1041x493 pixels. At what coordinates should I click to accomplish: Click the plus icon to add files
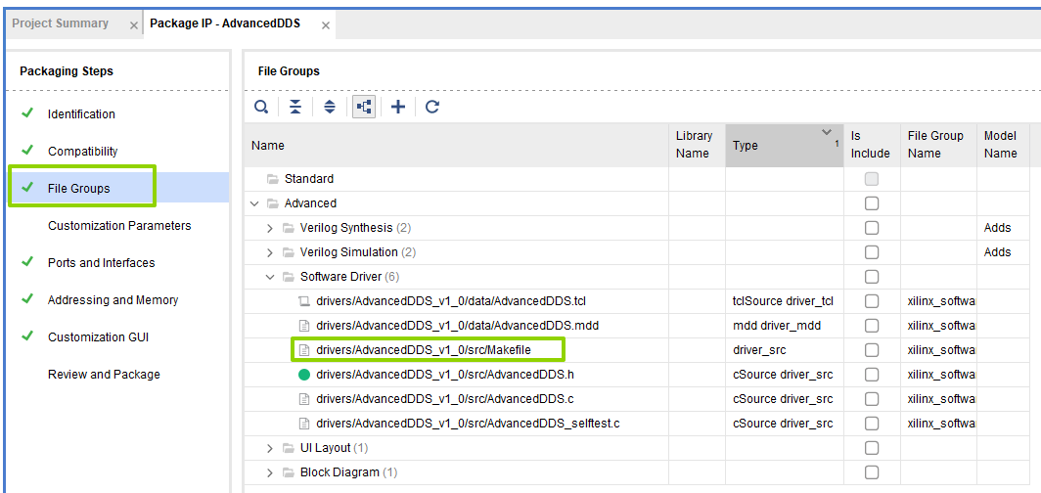[x=398, y=107]
